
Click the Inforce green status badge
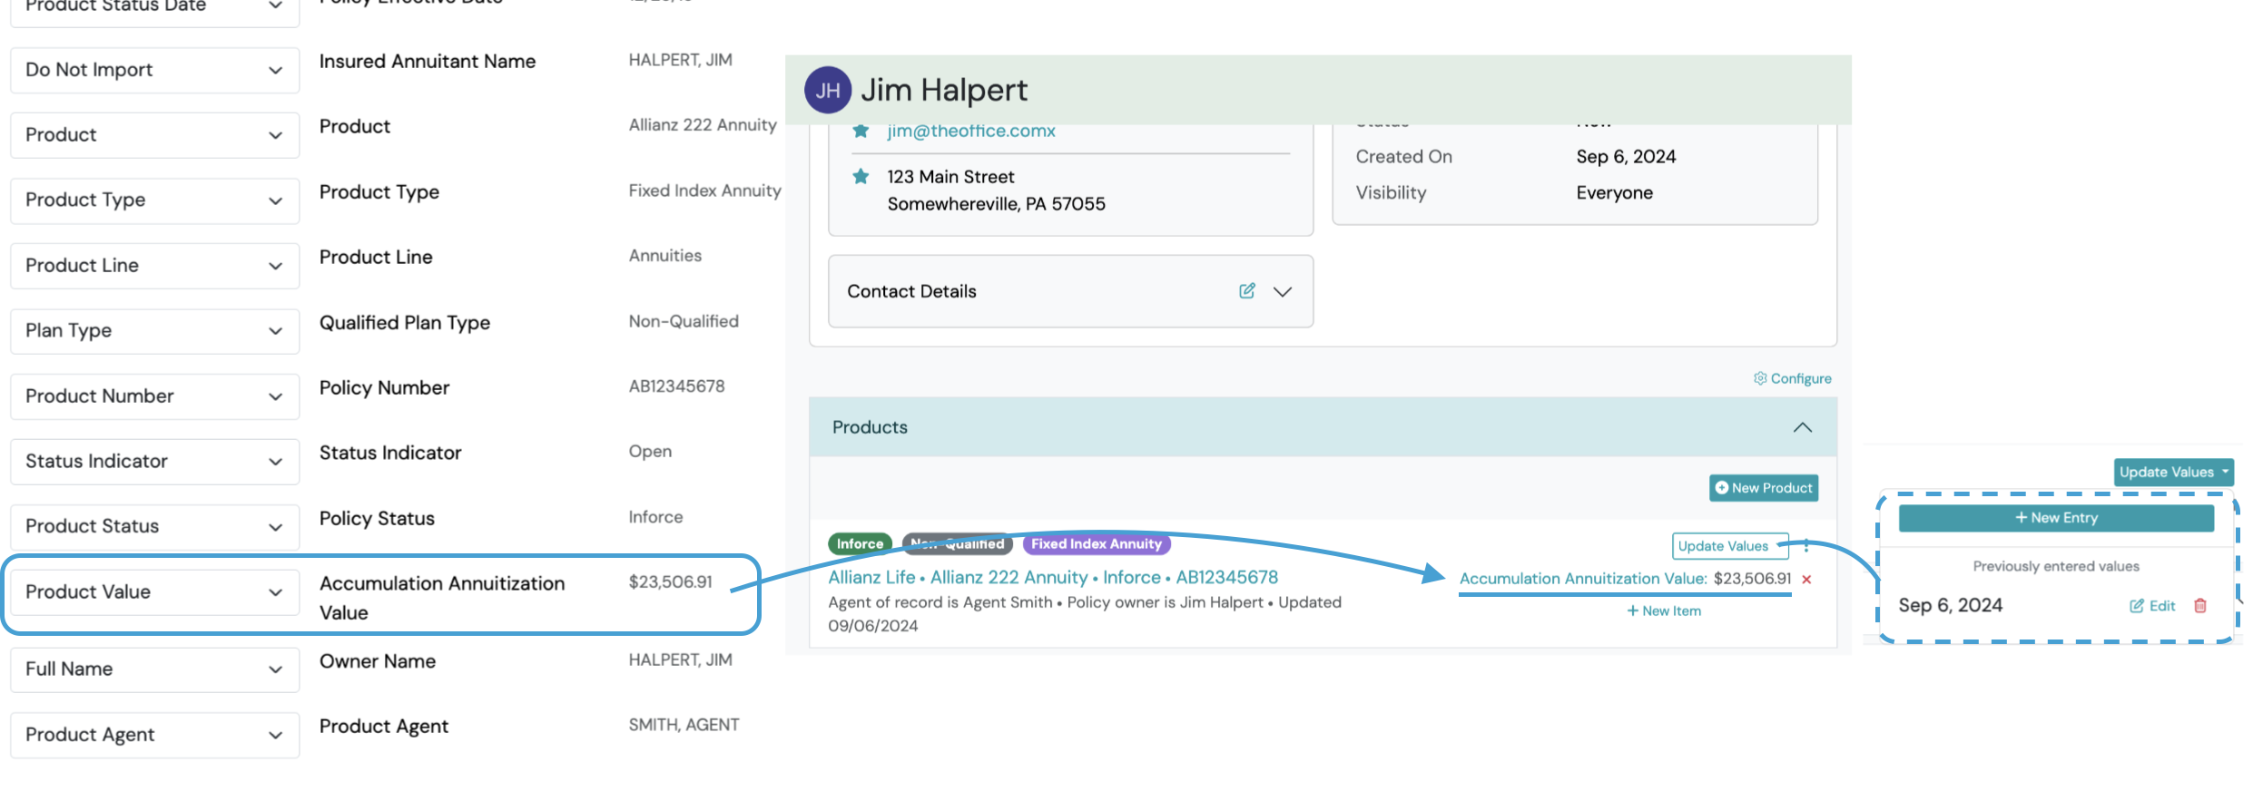coord(860,544)
